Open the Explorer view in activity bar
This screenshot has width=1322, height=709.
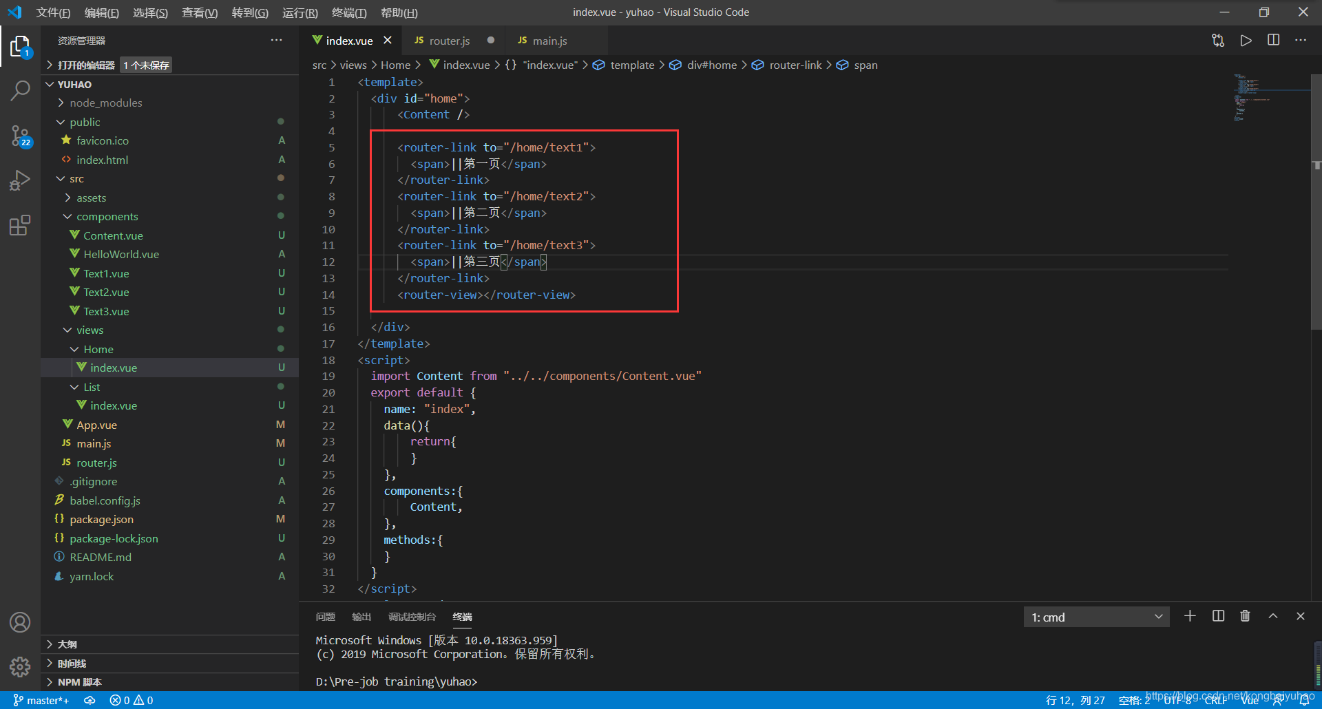(x=20, y=47)
